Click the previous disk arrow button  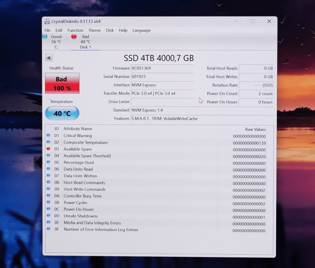tap(49, 58)
